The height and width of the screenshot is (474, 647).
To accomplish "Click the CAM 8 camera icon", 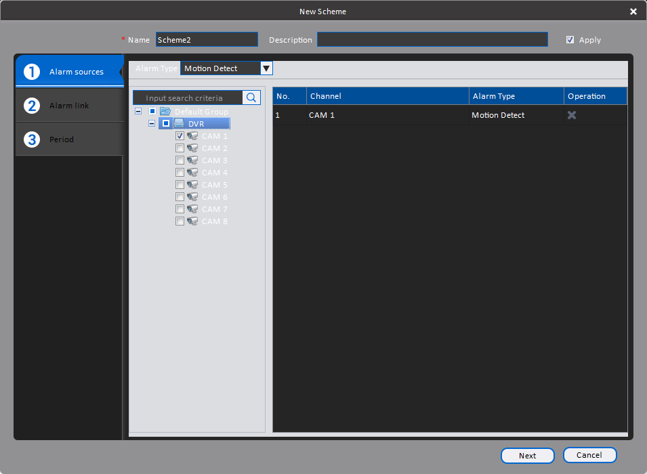I will [192, 221].
